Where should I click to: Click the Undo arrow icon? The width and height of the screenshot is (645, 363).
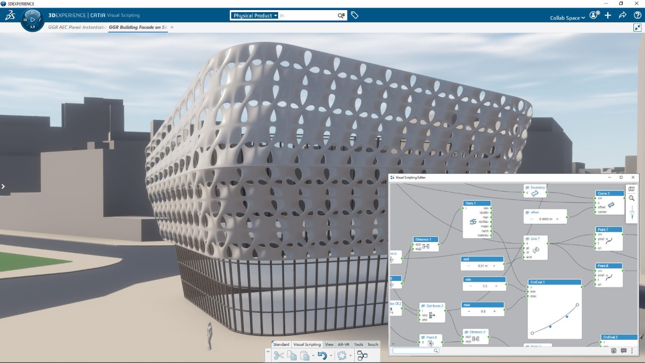click(322, 355)
